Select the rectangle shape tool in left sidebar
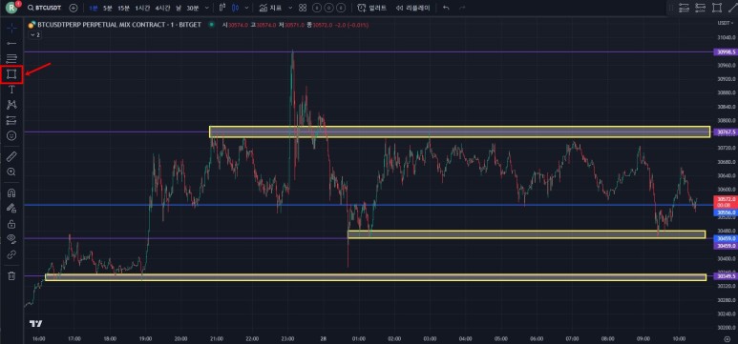This screenshot has height=344, width=738. [11, 74]
